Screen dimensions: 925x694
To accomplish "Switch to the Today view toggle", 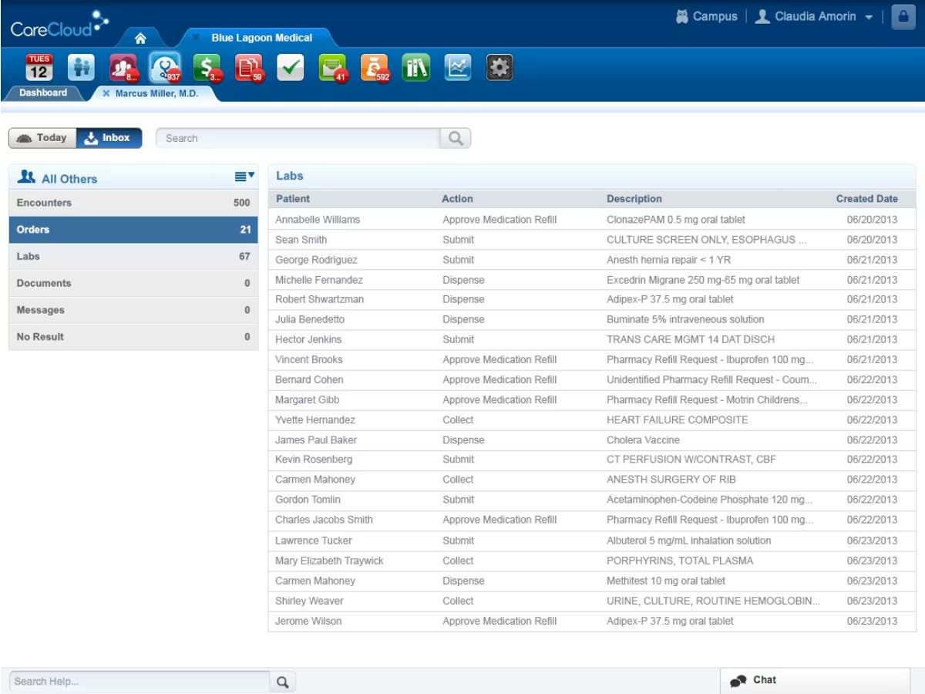I will [42, 138].
